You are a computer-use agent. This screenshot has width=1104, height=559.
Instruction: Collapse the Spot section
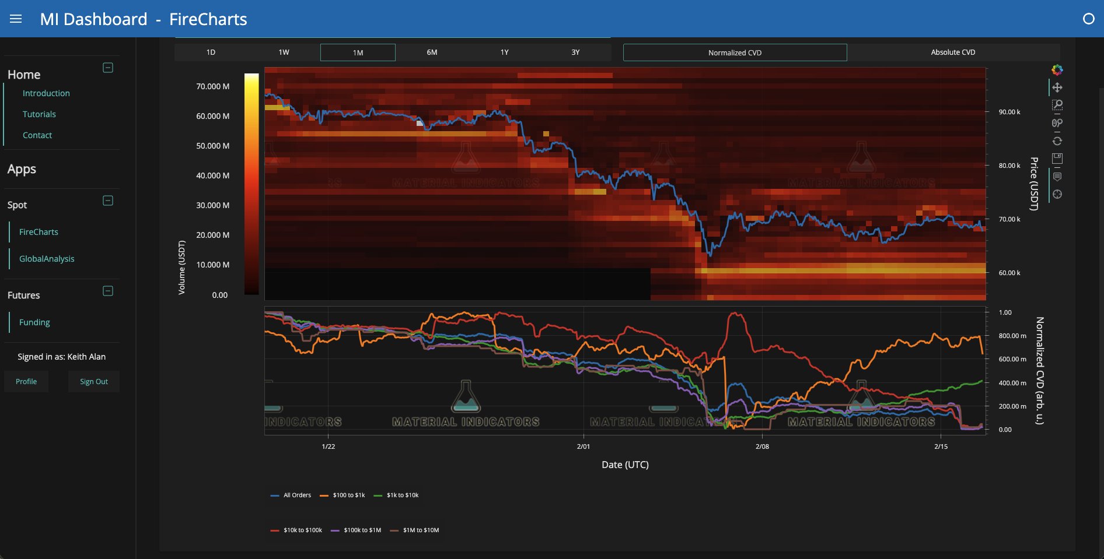(107, 201)
